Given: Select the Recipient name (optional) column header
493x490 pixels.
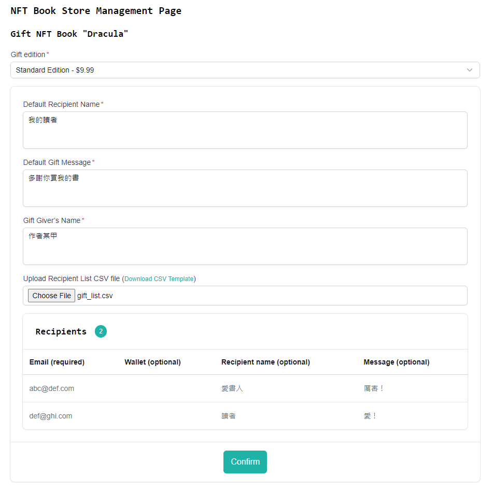Looking at the screenshot, I should coord(265,362).
